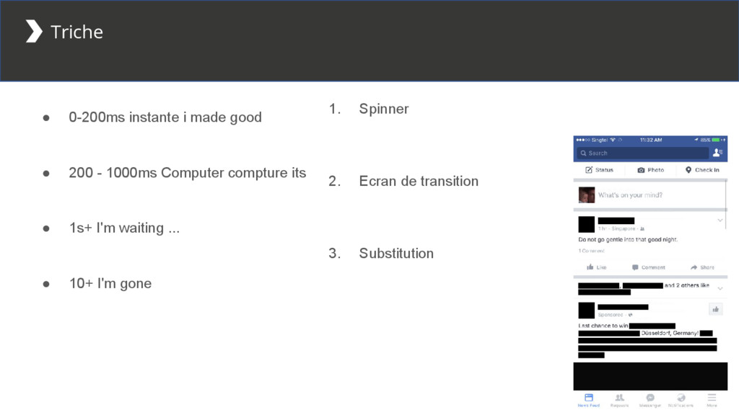
Task: Click the Comment speech bubble icon
Action: click(635, 267)
